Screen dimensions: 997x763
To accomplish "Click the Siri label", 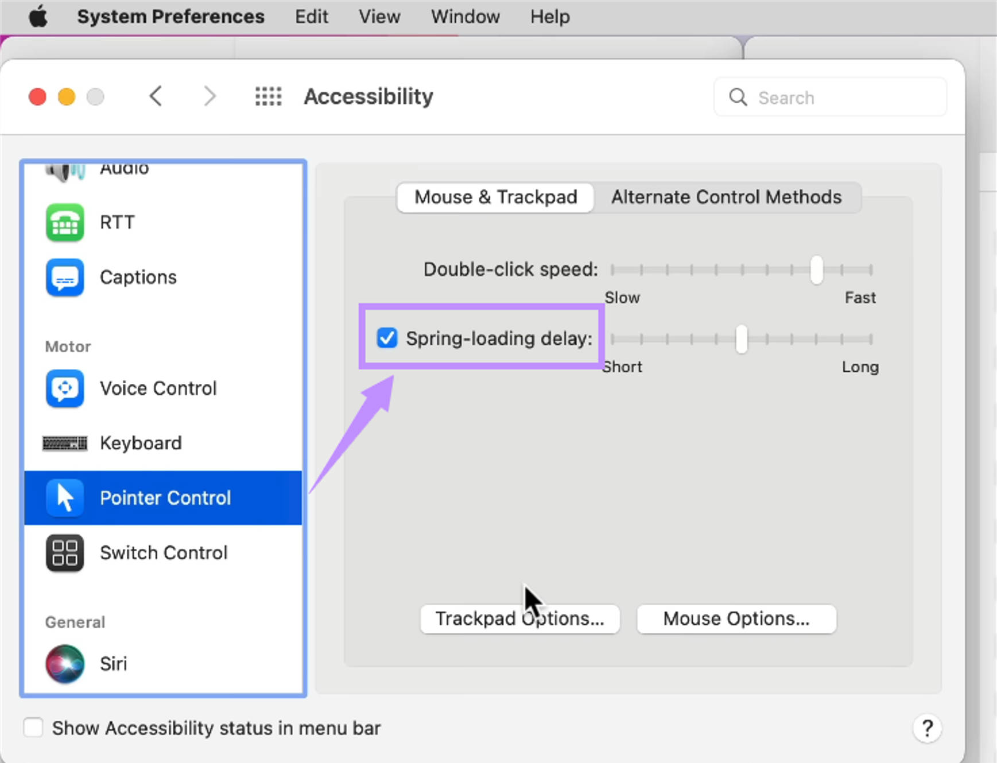I will point(113,664).
